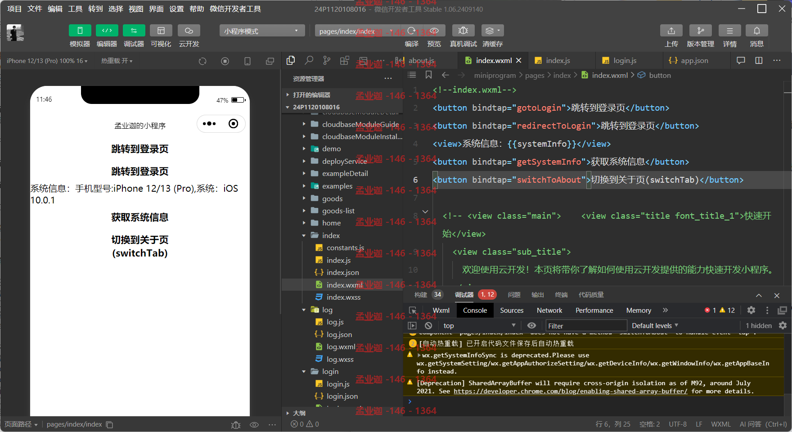This screenshot has height=432, width=792.
Task: Open devtools settings gear icon
Action: tap(751, 310)
